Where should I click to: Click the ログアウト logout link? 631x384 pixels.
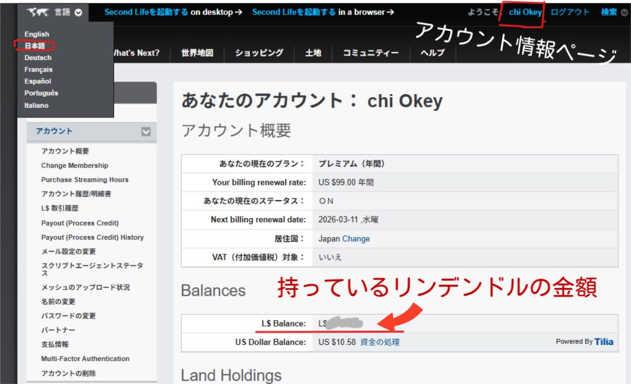point(571,11)
